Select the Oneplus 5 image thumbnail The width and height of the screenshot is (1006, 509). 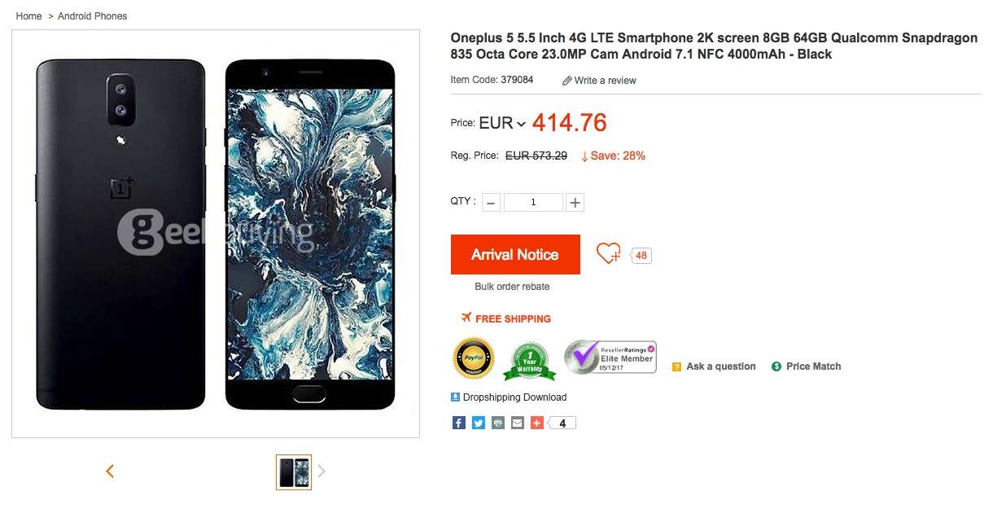[x=294, y=472]
